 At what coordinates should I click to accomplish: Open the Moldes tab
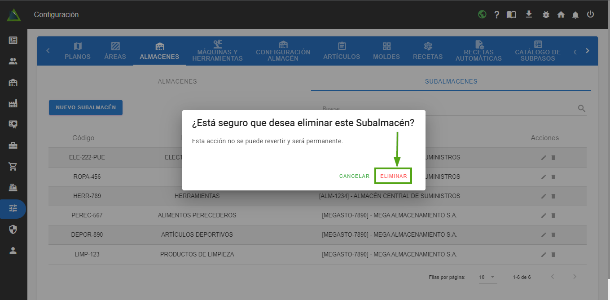pyautogui.click(x=386, y=51)
